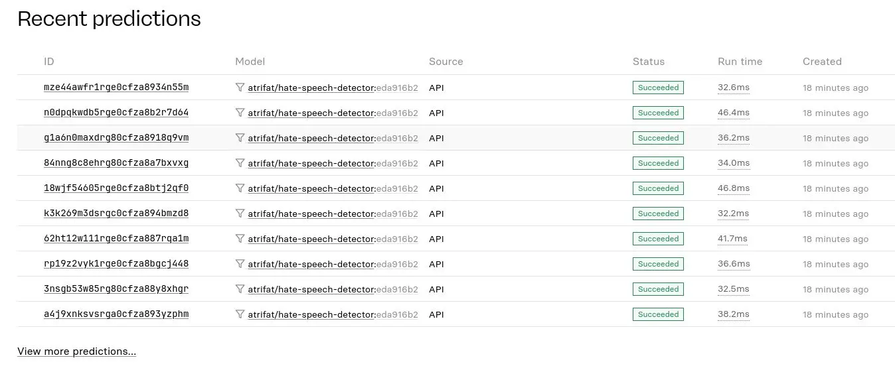This screenshot has height=374, width=895.
Task: Click the Run time column header
Action: pyautogui.click(x=740, y=62)
